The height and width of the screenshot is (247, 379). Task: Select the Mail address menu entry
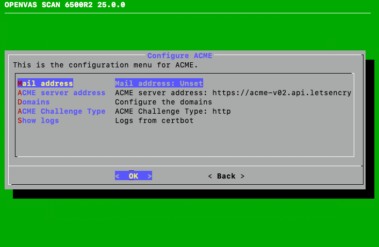[45, 83]
